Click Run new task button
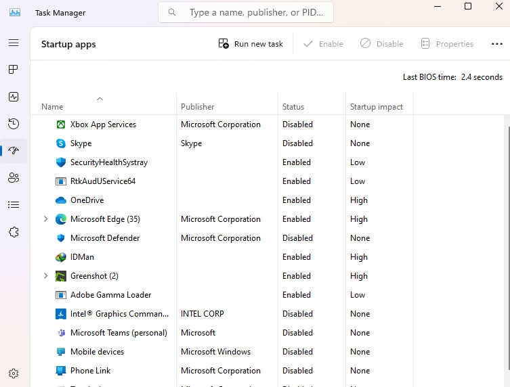 (251, 44)
